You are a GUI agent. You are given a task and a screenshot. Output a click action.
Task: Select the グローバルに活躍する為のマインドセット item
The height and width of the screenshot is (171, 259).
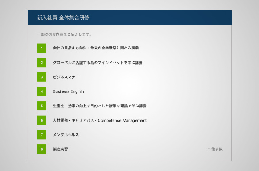pos(98,63)
